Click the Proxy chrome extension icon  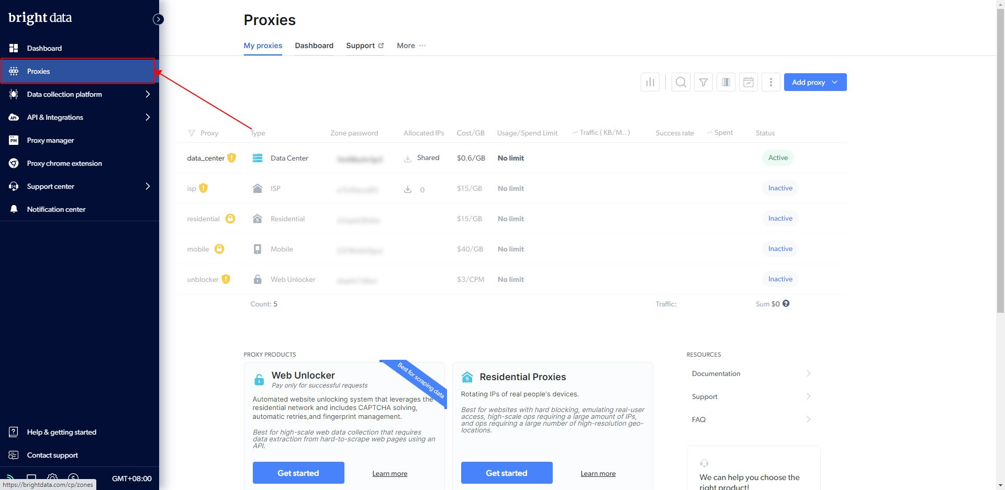(14, 163)
